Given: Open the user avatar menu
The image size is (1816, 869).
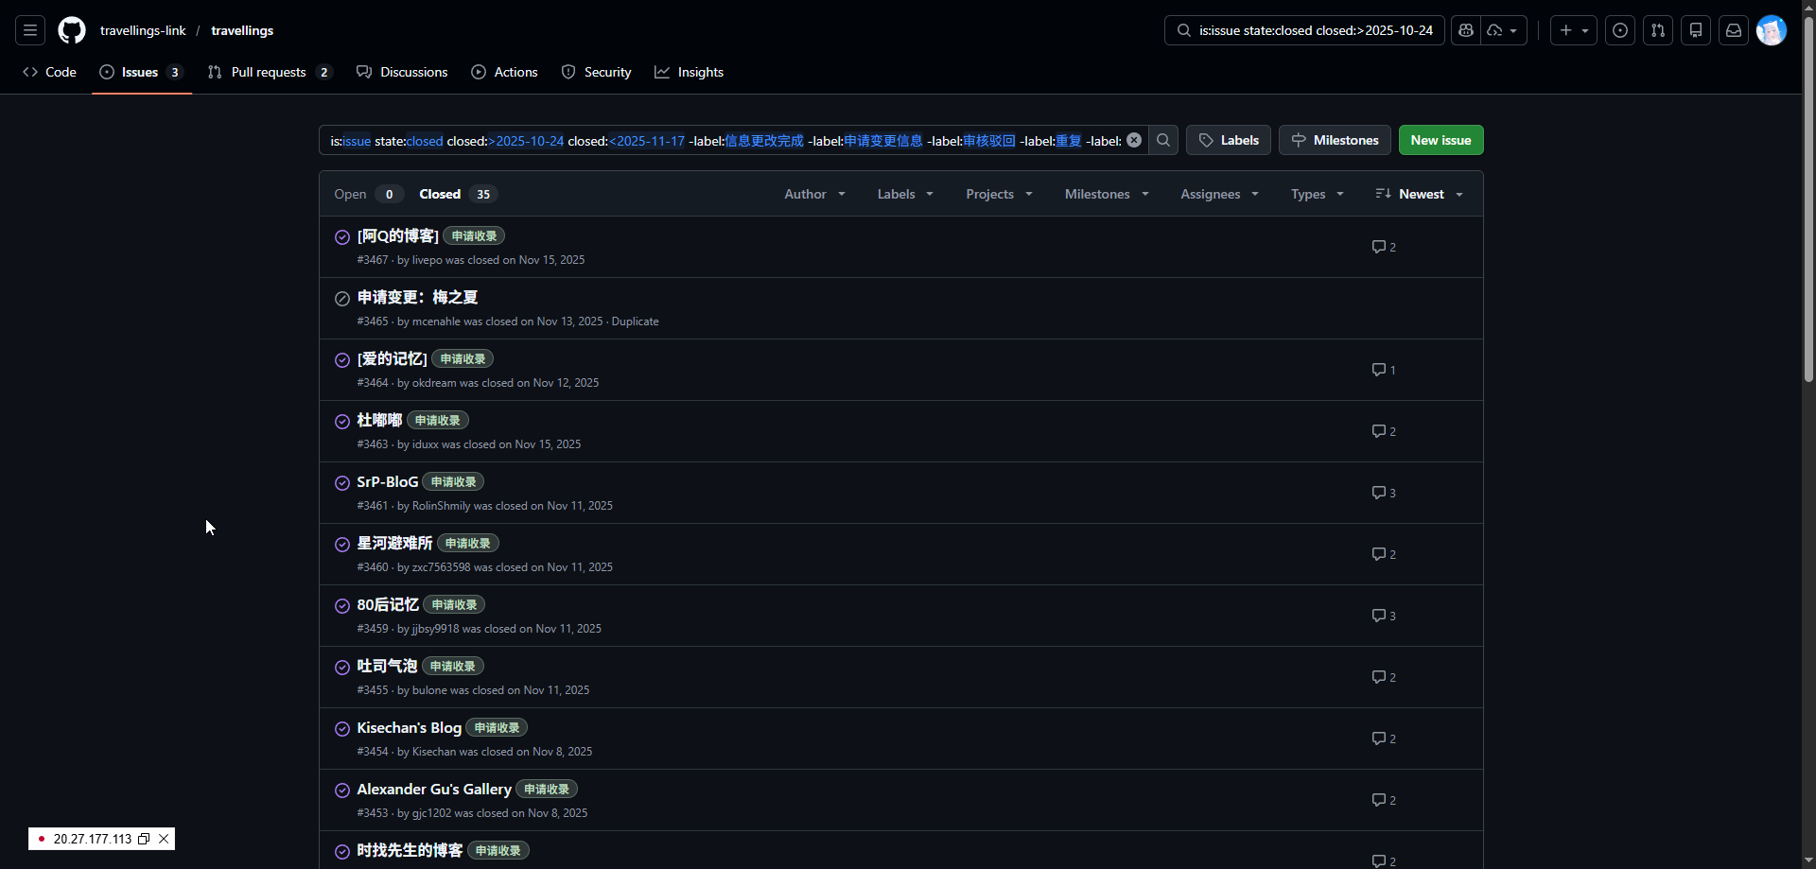Looking at the screenshot, I should point(1772,30).
